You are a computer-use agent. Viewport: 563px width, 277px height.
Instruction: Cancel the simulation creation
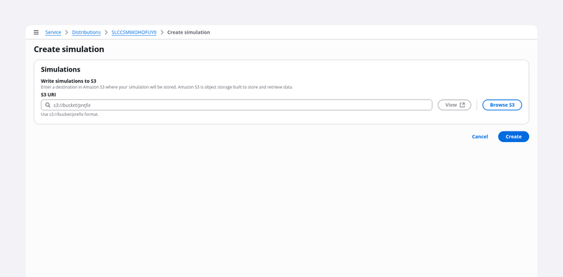(x=480, y=136)
